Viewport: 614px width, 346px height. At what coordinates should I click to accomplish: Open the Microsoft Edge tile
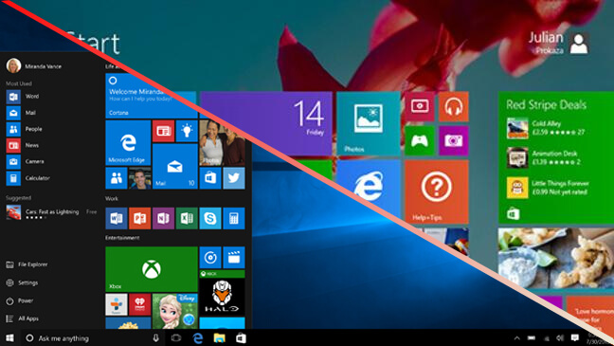pos(128,142)
